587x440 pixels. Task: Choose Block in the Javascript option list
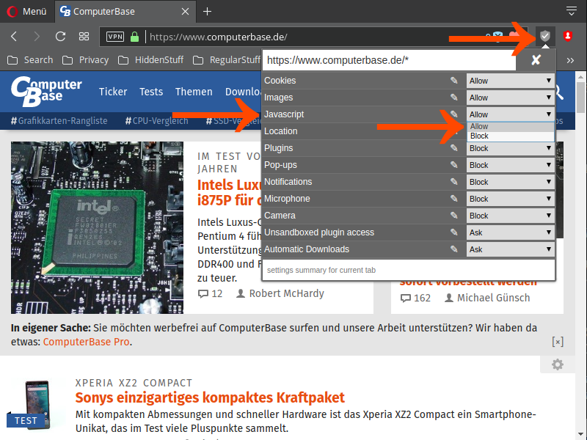point(511,136)
